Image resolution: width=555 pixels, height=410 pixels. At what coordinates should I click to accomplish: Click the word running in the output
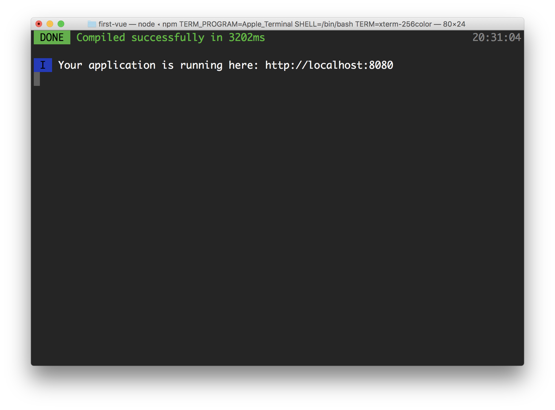click(x=201, y=65)
